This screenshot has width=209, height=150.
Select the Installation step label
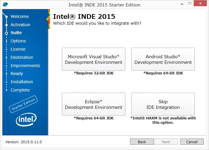[22, 82]
